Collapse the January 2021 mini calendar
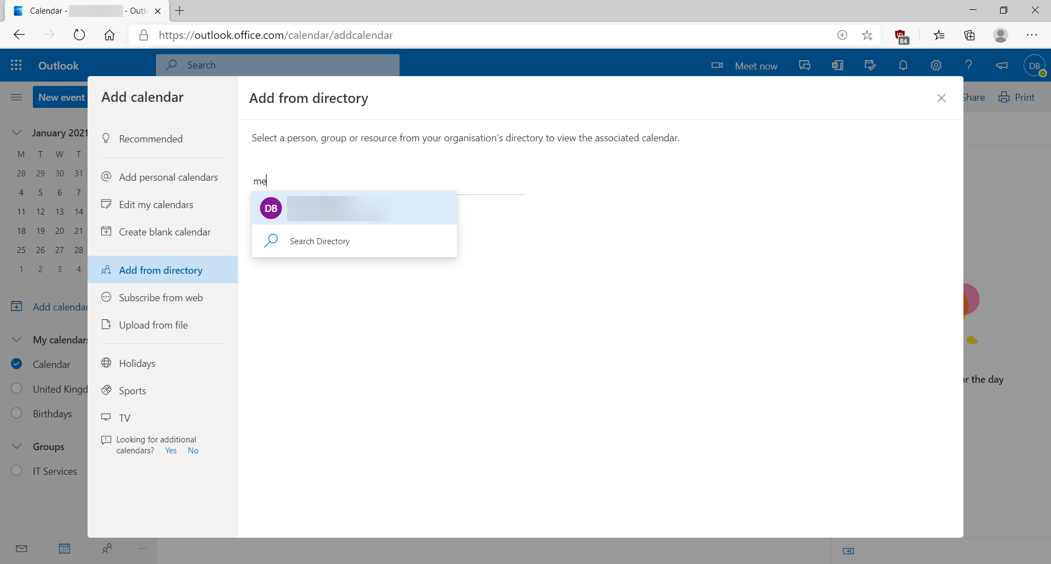The image size is (1051, 564). [16, 133]
